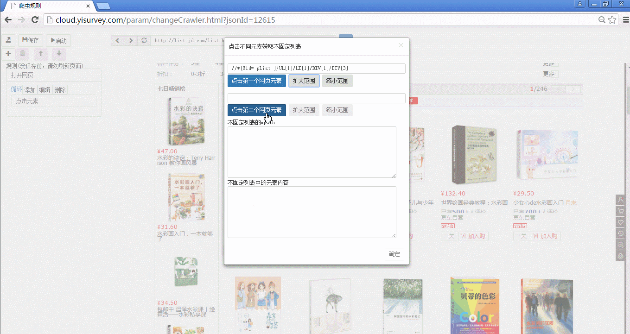Click the price ¥132.40
This screenshot has width=630, height=334.
453,194
